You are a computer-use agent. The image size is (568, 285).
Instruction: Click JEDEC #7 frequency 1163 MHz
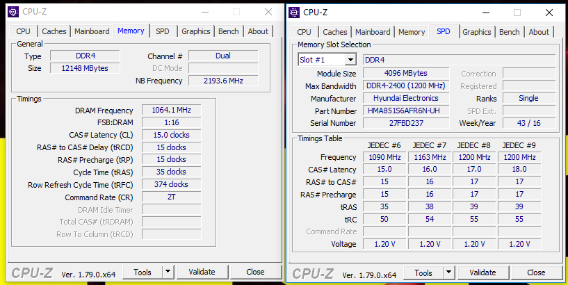click(429, 157)
